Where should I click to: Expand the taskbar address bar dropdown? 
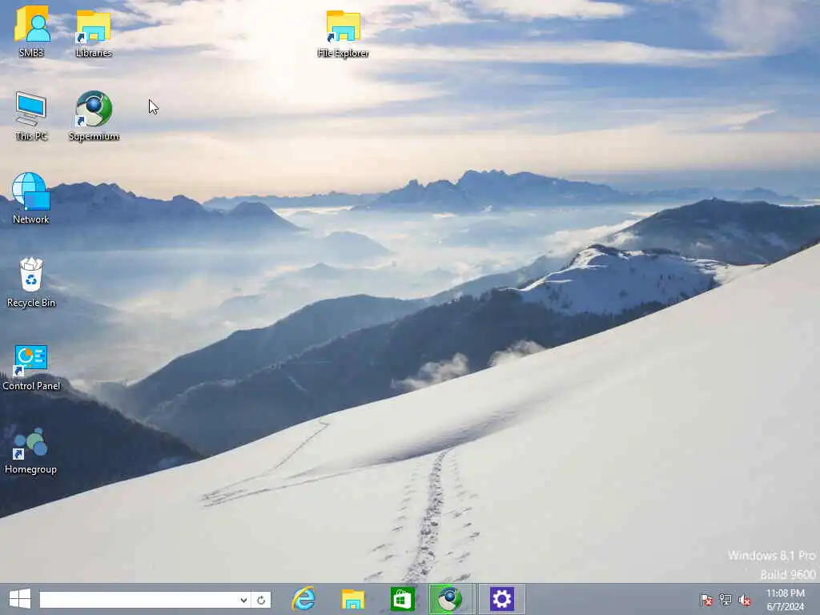(243, 600)
